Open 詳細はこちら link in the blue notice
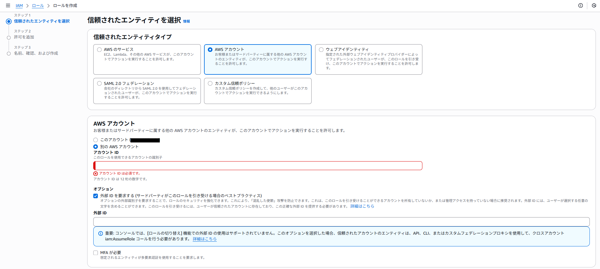 [x=204, y=239]
